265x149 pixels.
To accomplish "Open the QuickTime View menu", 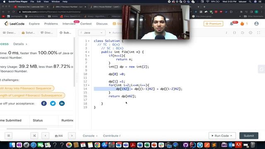I will pyautogui.click(x=46, y=2).
